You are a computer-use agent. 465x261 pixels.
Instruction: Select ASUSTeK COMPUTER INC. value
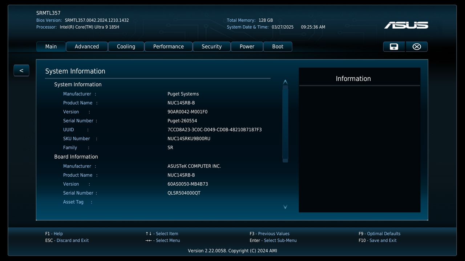[x=194, y=166]
